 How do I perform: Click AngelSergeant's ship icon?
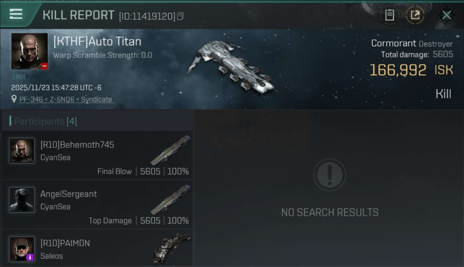pos(171,199)
